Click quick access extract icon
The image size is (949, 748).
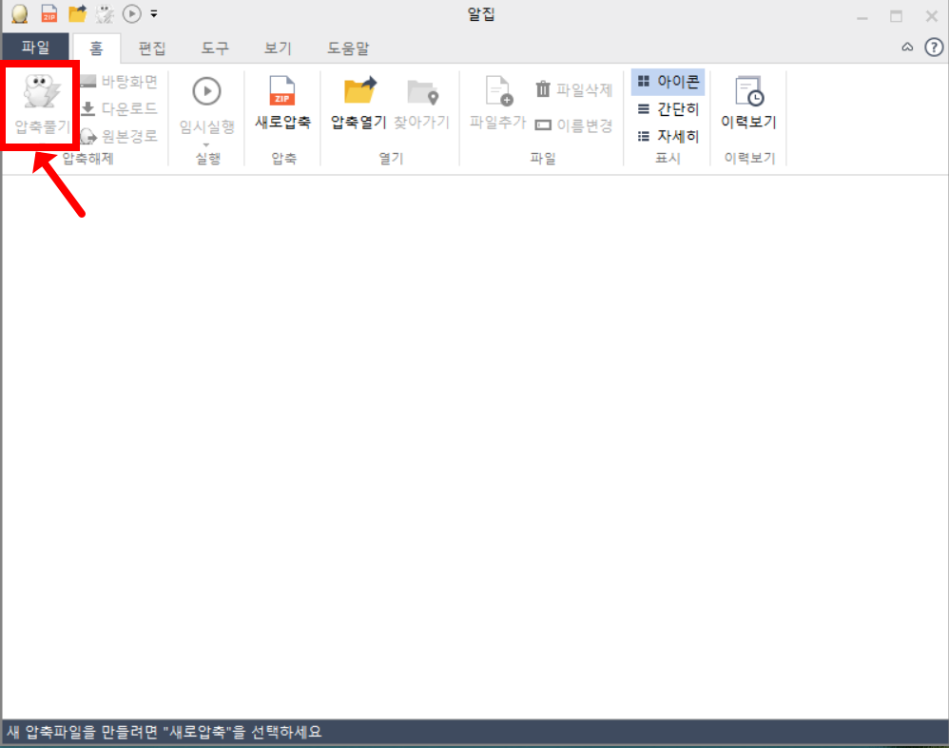click(x=105, y=13)
